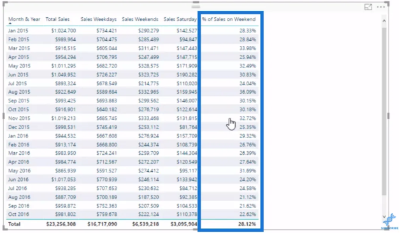Click Sales Weekdays value $745,419
Image resolution: width=402 pixels, height=233 pixels.
tap(106, 127)
